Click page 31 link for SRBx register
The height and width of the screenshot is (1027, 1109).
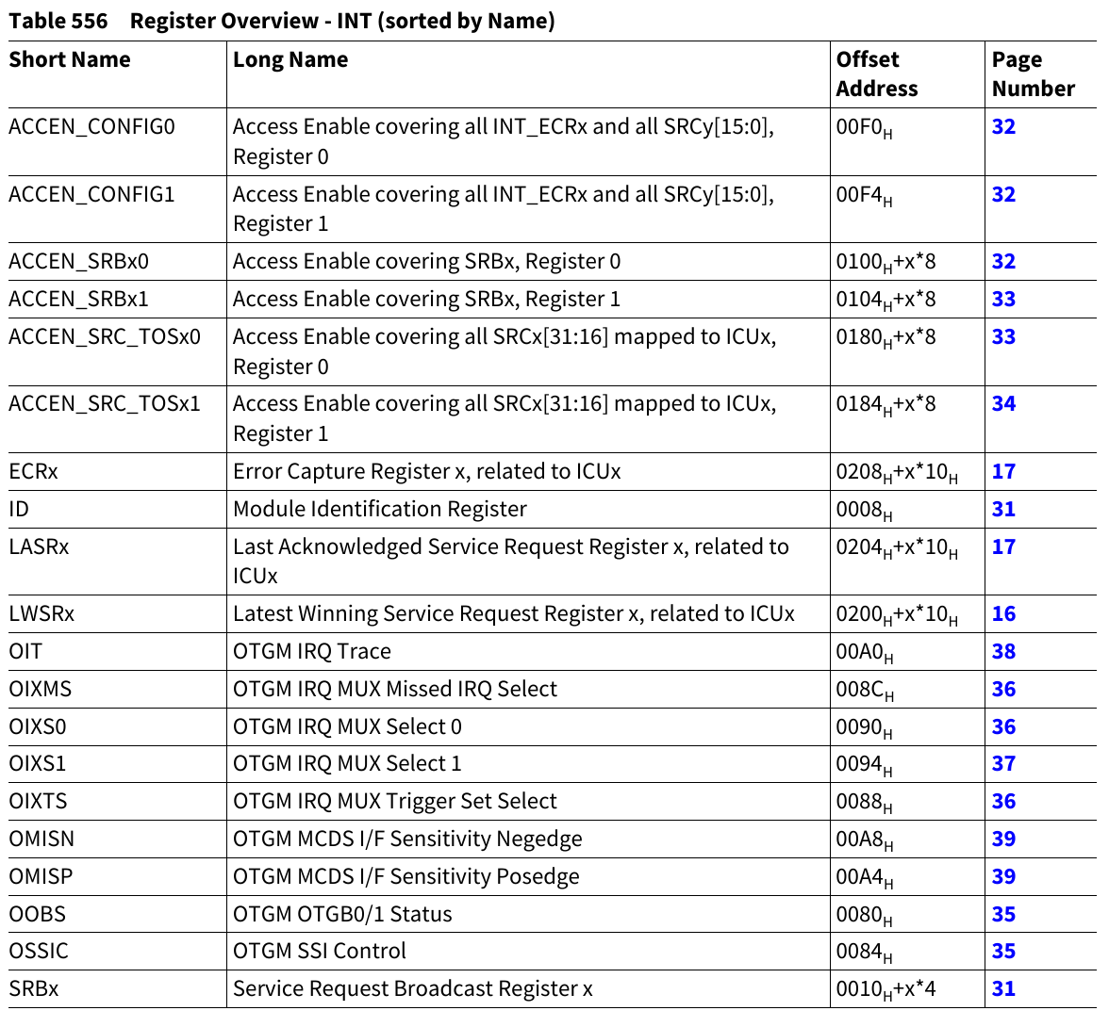point(1003,989)
